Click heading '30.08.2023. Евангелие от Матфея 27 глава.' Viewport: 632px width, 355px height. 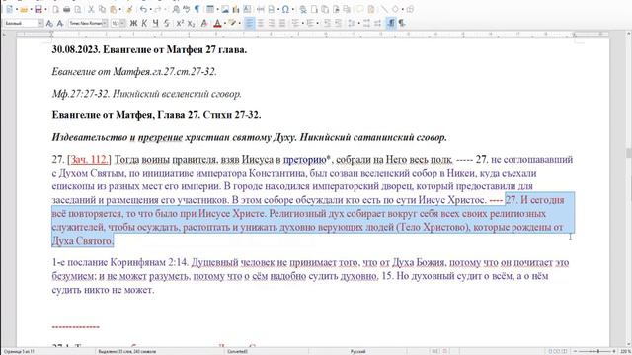coord(149,50)
